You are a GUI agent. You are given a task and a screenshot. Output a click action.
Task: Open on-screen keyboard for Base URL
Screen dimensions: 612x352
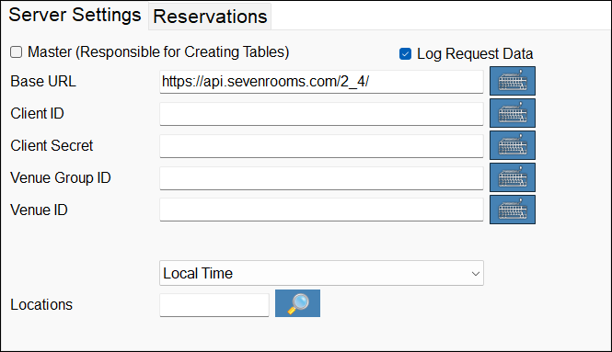click(513, 81)
